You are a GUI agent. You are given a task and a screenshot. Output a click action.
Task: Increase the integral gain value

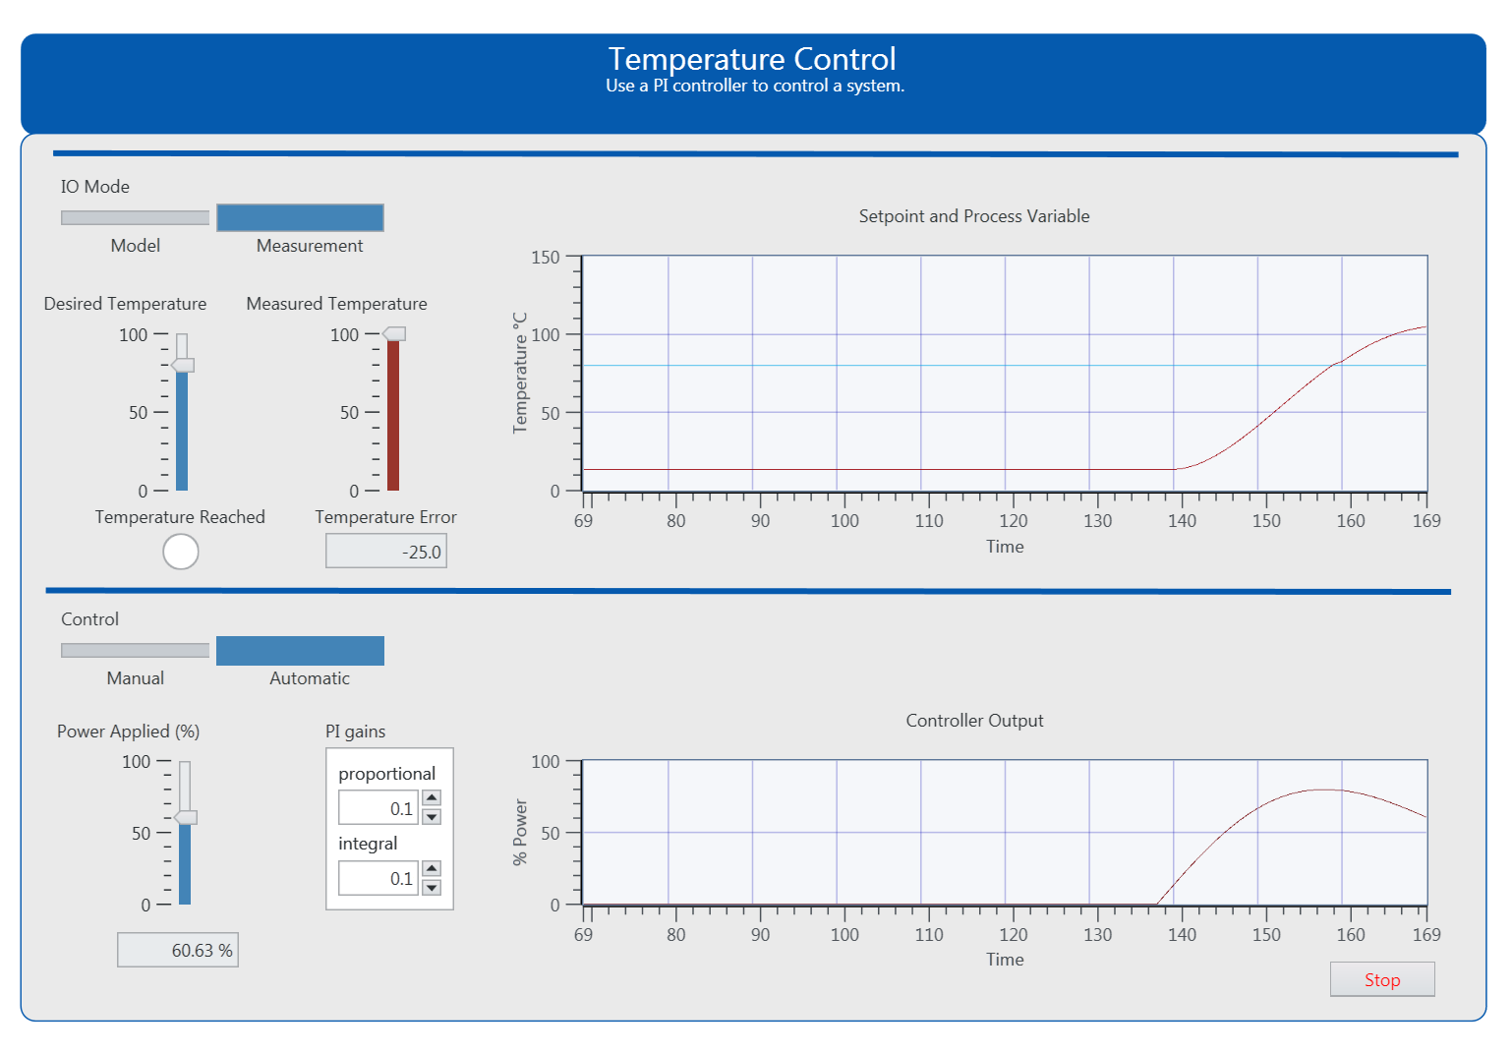432,868
